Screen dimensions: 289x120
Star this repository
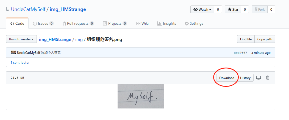[233, 9]
